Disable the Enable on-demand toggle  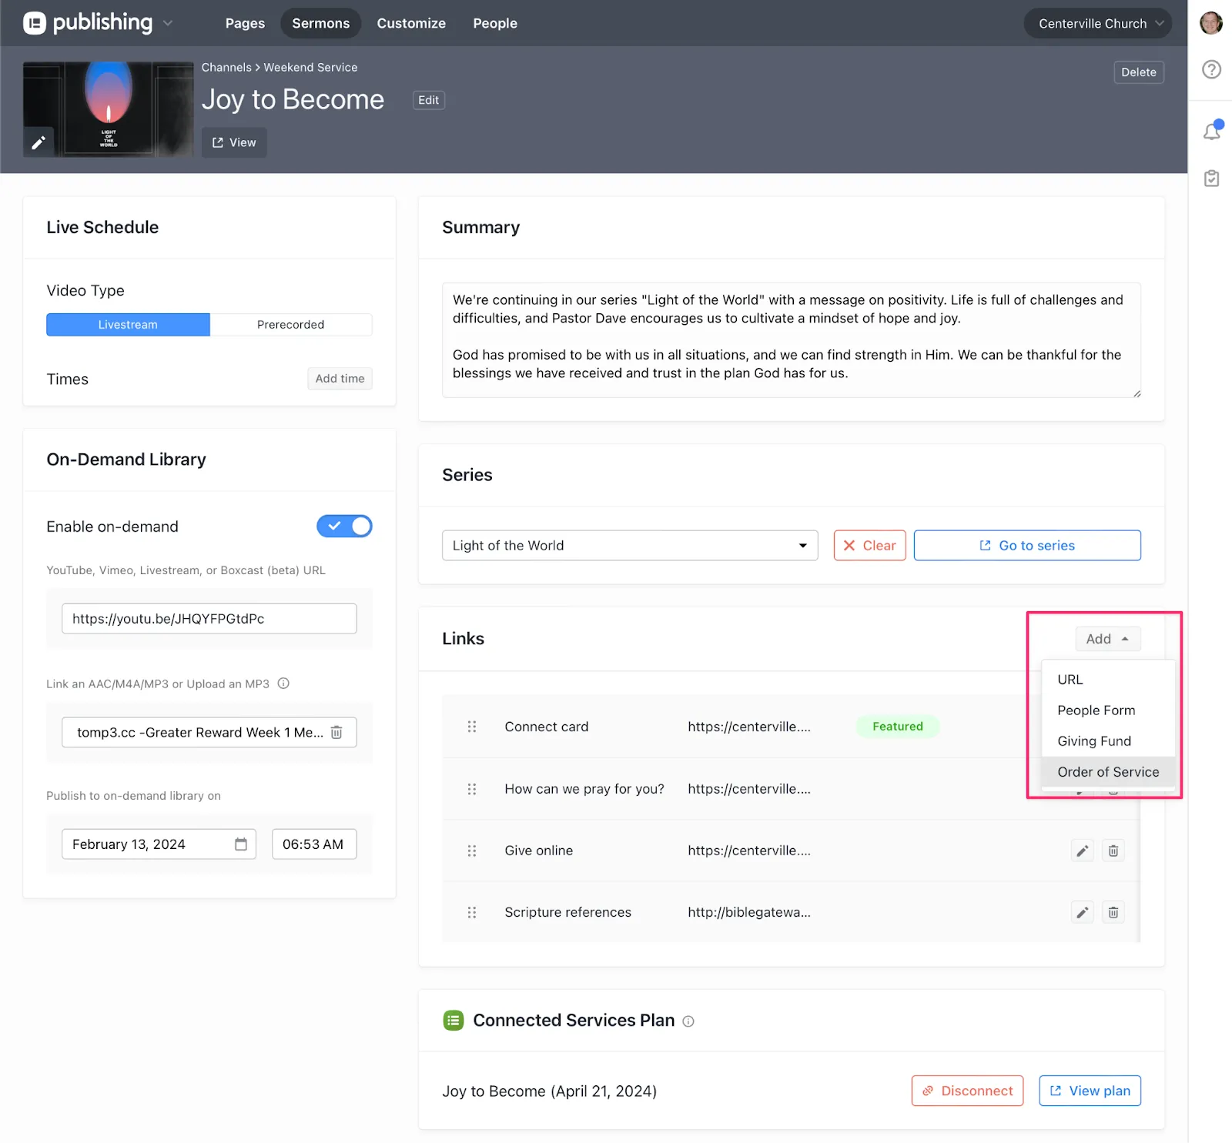[x=344, y=526]
